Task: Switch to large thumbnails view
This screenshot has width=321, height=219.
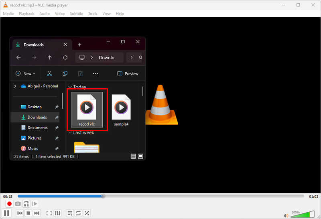Action: [140, 156]
